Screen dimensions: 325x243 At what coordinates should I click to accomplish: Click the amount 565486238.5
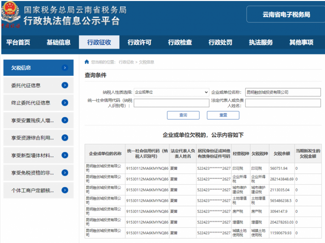pyautogui.click(x=281, y=201)
